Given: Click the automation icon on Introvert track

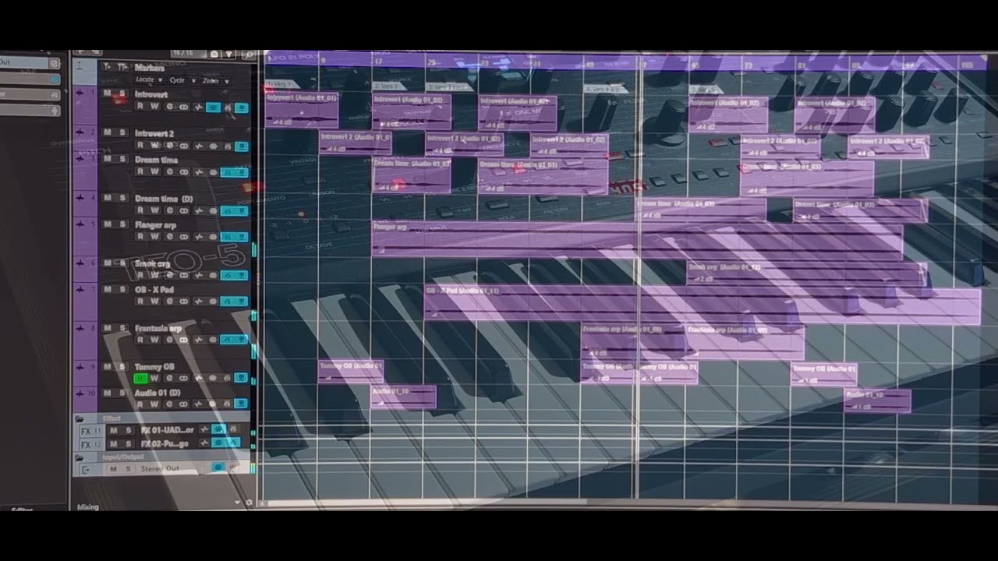Looking at the screenshot, I should [x=199, y=107].
